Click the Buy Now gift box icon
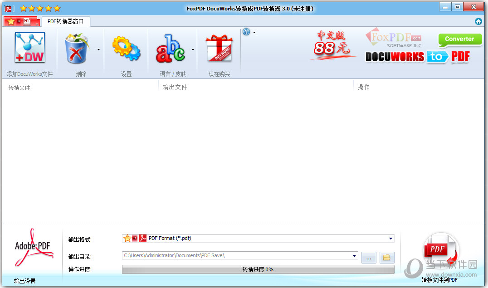This screenshot has height=288, width=488. pyautogui.click(x=219, y=48)
